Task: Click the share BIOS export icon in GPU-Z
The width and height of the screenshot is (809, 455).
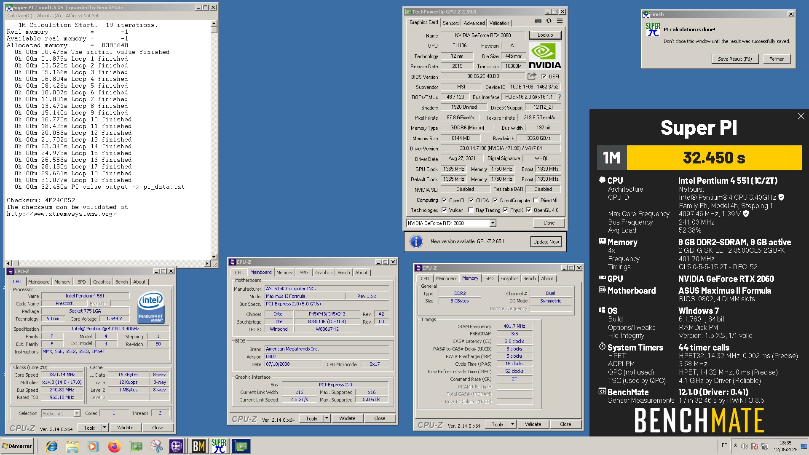Action: pyautogui.click(x=532, y=76)
